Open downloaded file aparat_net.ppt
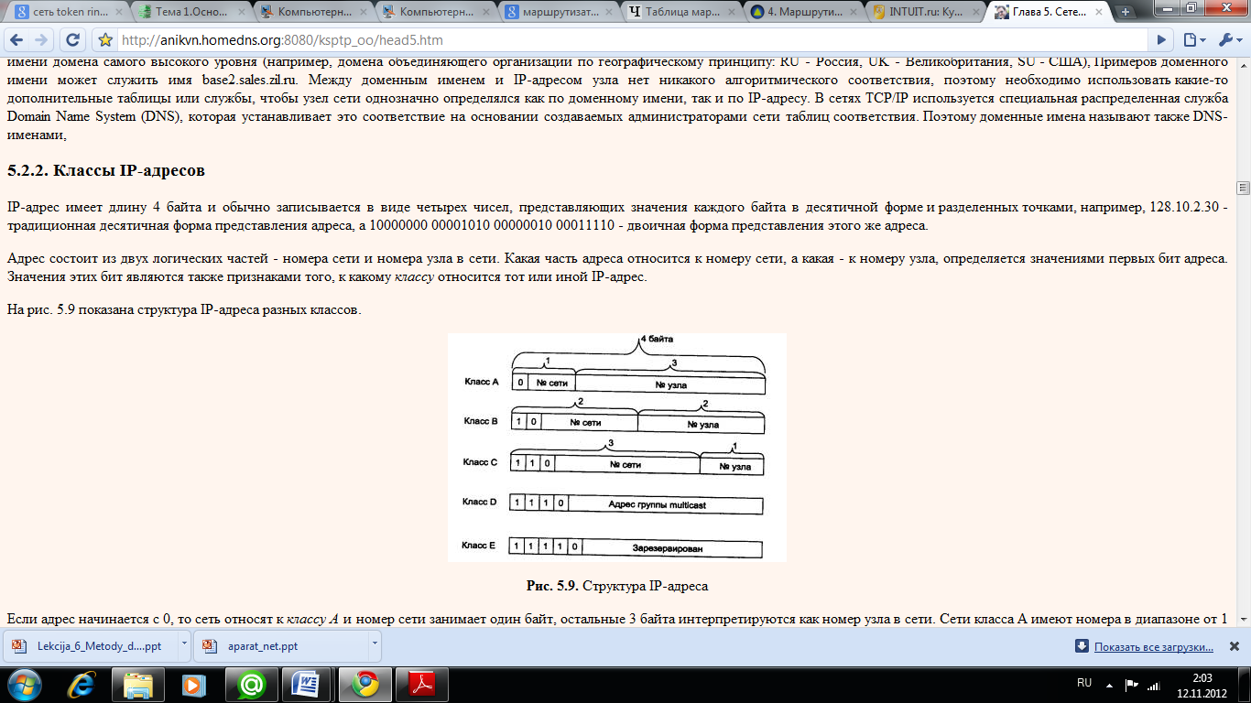Image resolution: width=1251 pixels, height=703 pixels. (x=279, y=645)
